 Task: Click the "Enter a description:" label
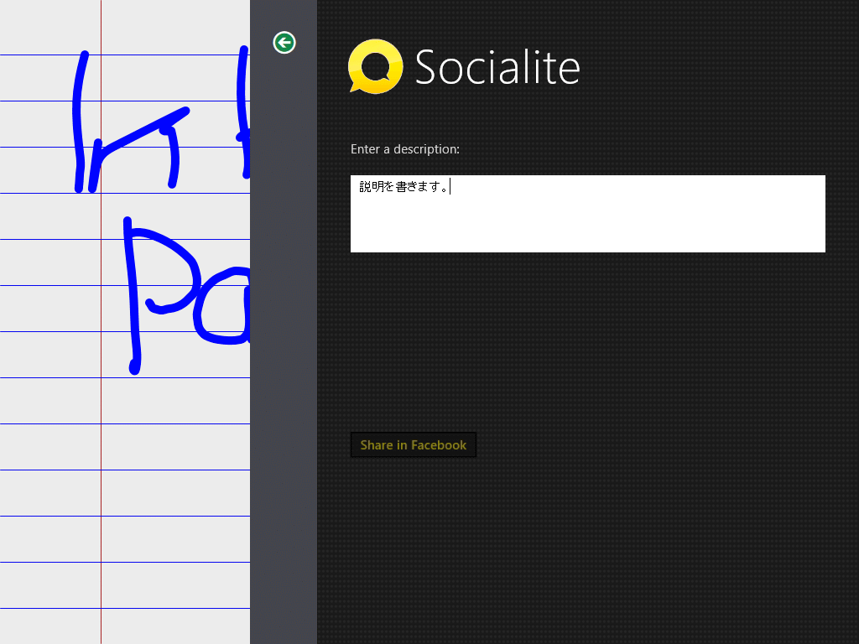click(x=405, y=149)
